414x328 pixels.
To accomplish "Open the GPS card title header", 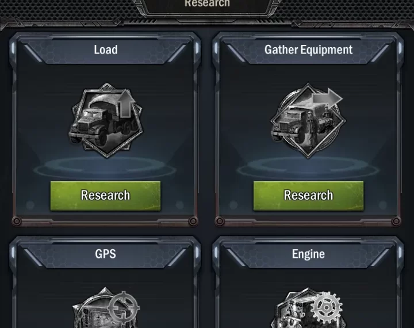I will click(x=106, y=254).
